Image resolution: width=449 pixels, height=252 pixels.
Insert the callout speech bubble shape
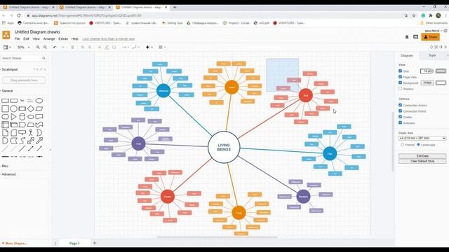point(22,132)
